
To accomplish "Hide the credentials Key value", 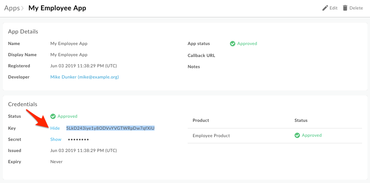I will coord(55,128).
